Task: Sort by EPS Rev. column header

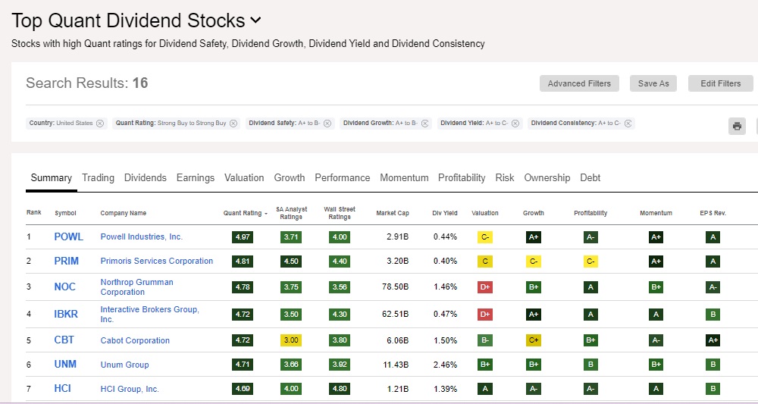Action: (x=713, y=213)
